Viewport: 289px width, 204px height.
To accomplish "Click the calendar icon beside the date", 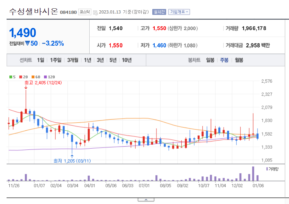I will pos(96,12).
